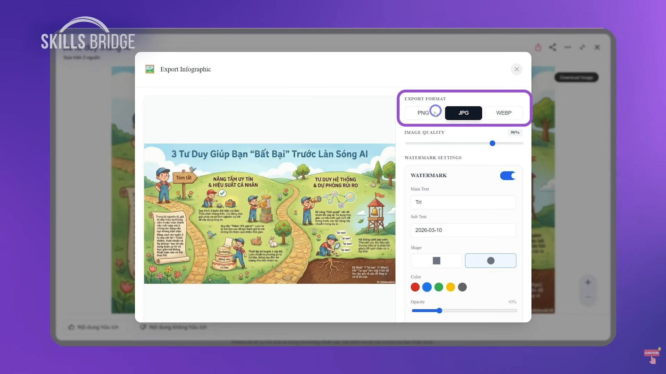Select PNG export format
Screen dimensions: 666x374
pyautogui.click(x=423, y=113)
